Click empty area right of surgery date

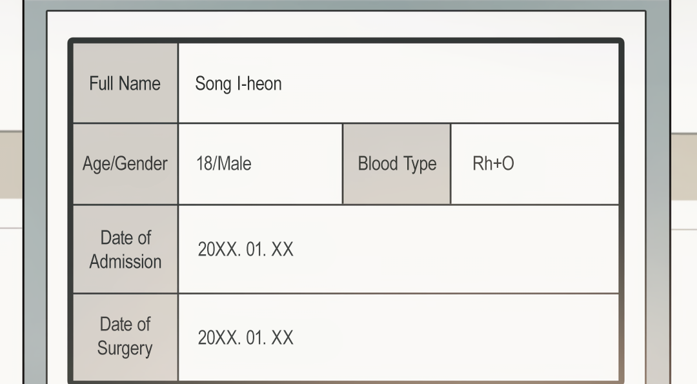(452, 338)
